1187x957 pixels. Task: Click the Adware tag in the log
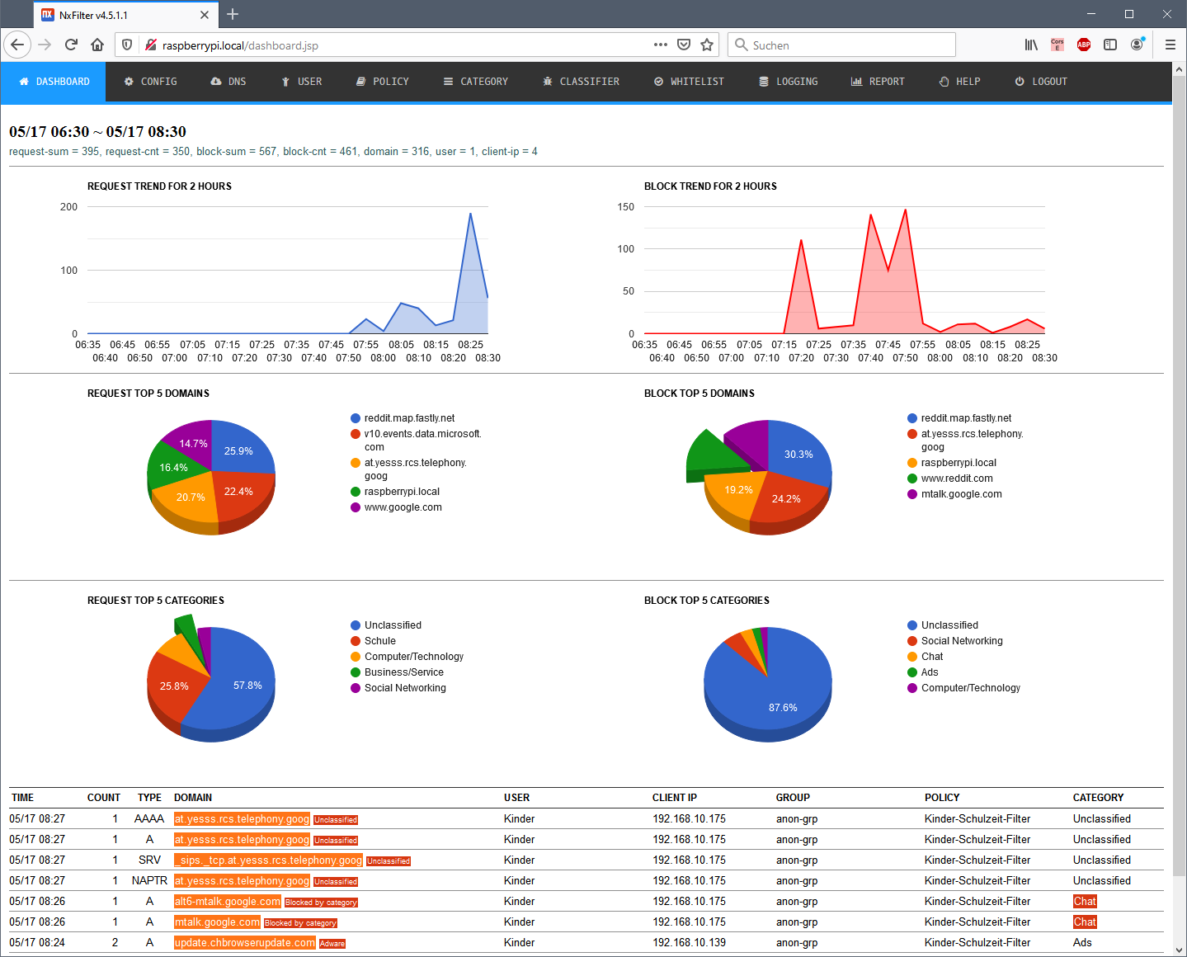(332, 944)
